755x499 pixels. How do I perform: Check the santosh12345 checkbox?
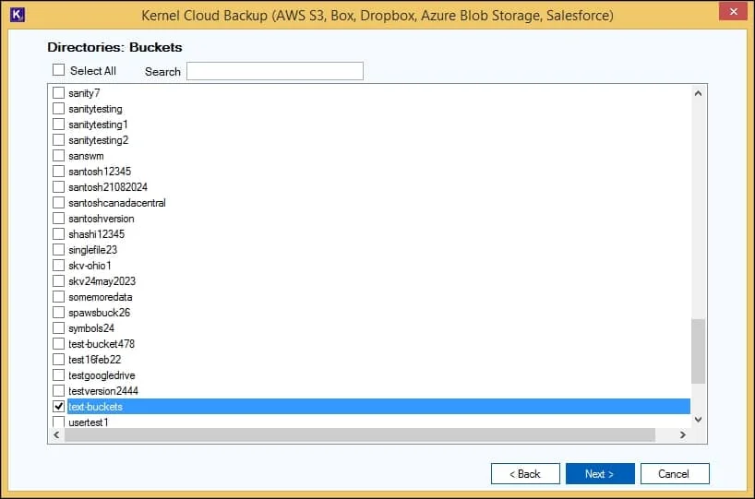coord(59,171)
